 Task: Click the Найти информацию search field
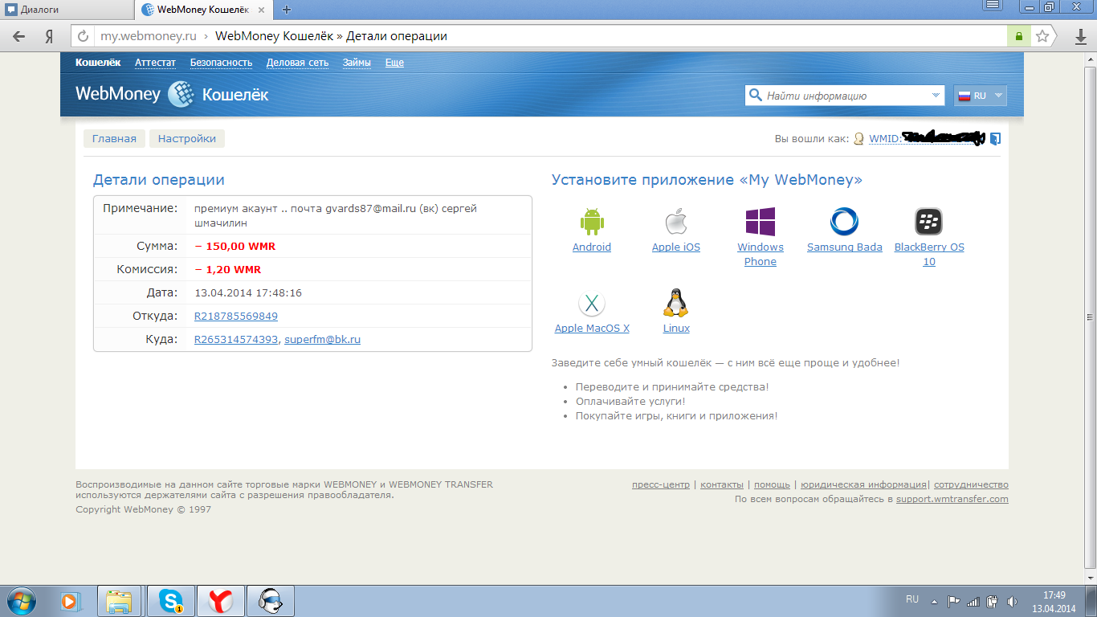click(x=846, y=96)
